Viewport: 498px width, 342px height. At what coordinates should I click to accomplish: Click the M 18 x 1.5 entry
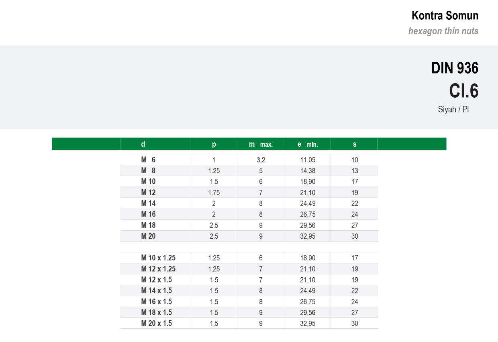156,312
